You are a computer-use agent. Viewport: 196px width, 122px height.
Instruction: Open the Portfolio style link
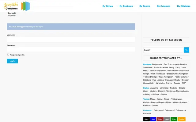[x=174, y=88]
